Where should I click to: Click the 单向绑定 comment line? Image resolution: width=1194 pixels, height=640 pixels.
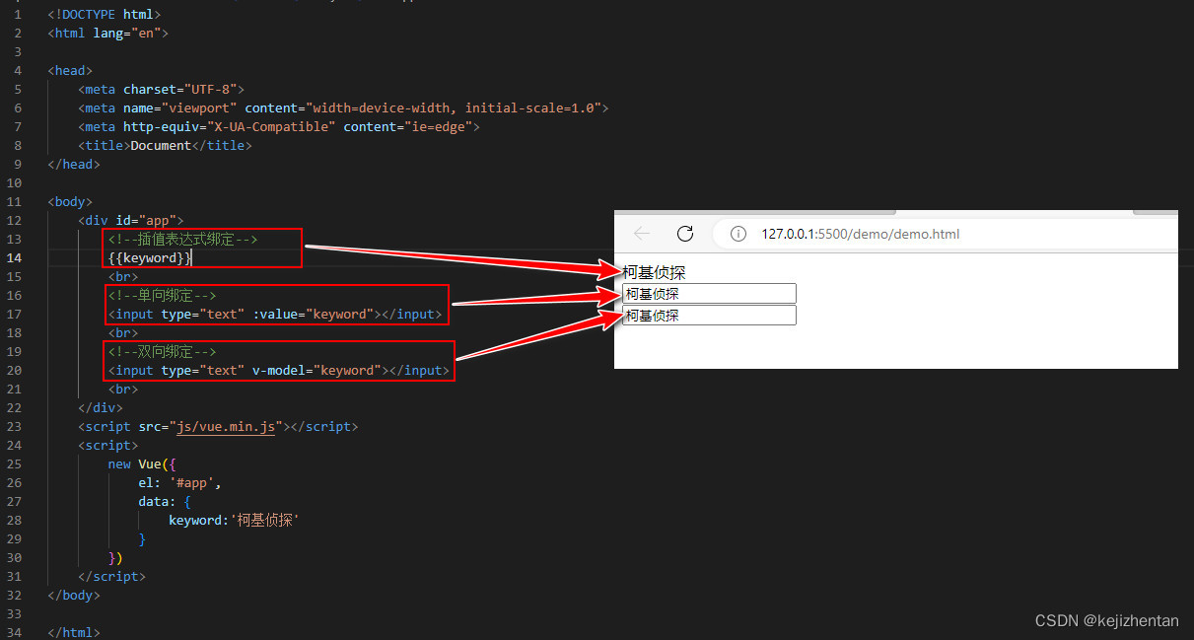click(162, 295)
